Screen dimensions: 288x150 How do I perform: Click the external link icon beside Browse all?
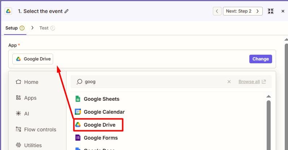click(264, 81)
